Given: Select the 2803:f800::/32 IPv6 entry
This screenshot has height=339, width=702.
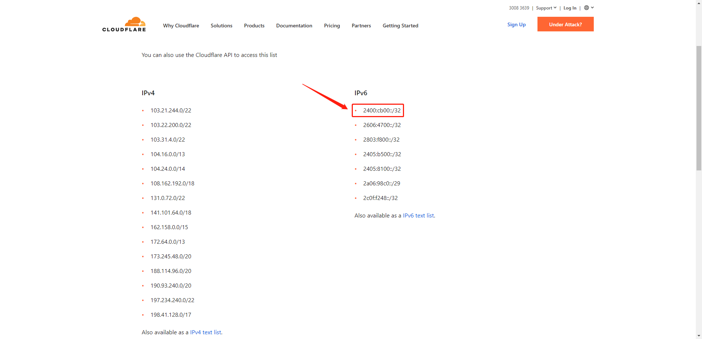Looking at the screenshot, I should pos(381,139).
